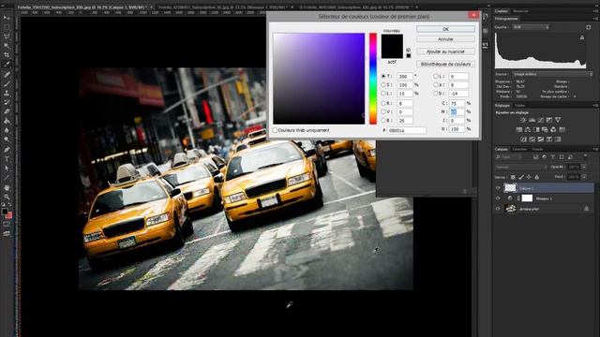Select the Rectangular Marquee tool
Image resolution: width=600 pixels, height=337 pixels.
click(7, 27)
